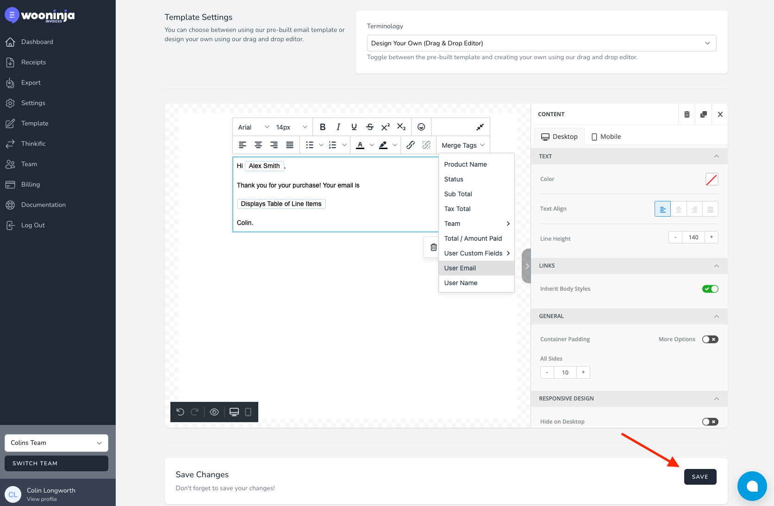Open the chat support bubble

752,486
